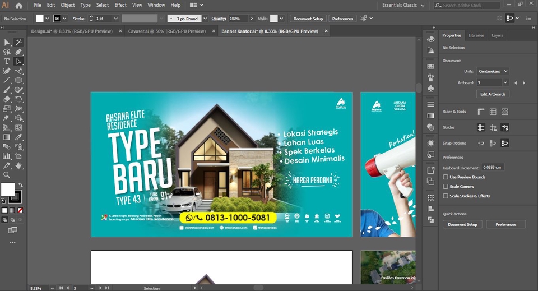The height and width of the screenshot is (291, 538).
Task: Open the Align panel icon
Action: [430, 209]
